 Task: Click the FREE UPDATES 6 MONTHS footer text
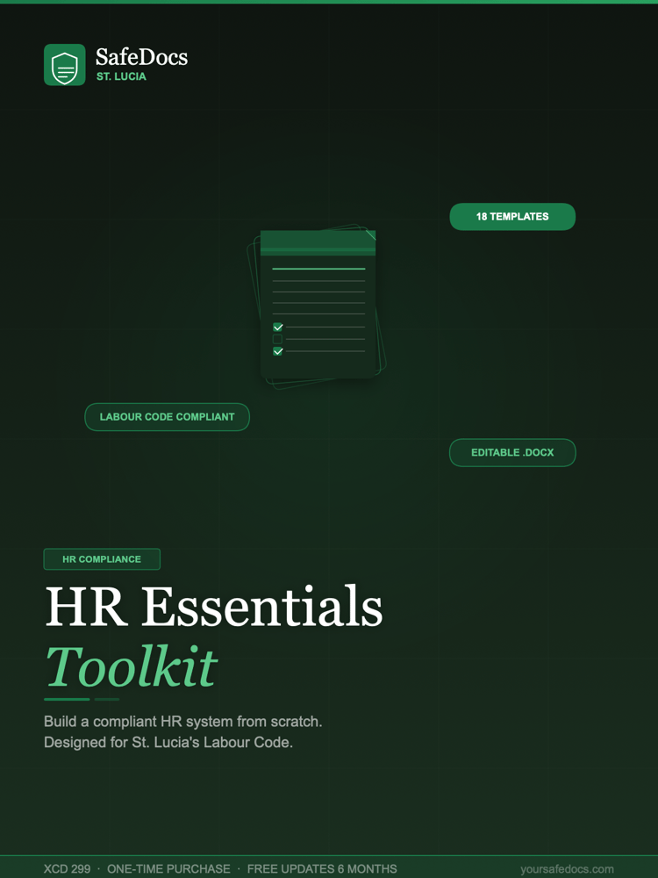point(322,869)
